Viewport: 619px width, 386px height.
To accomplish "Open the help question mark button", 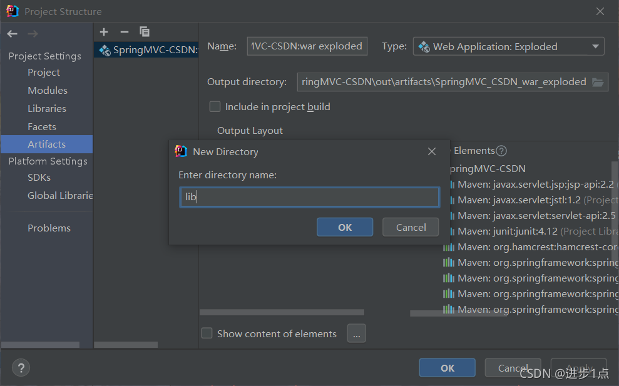I will 21,368.
